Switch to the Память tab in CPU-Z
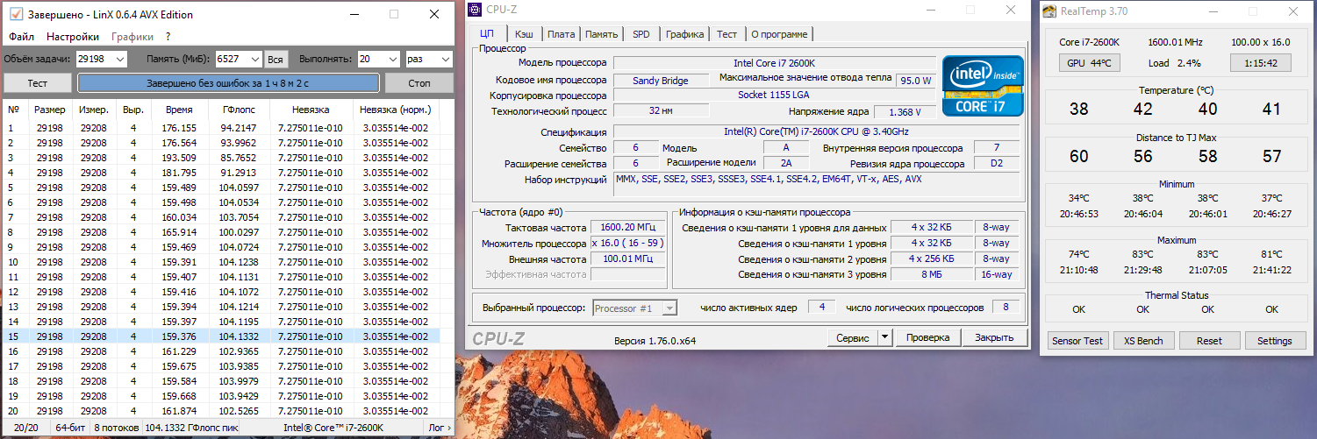The height and width of the screenshot is (439, 1317). (x=601, y=34)
